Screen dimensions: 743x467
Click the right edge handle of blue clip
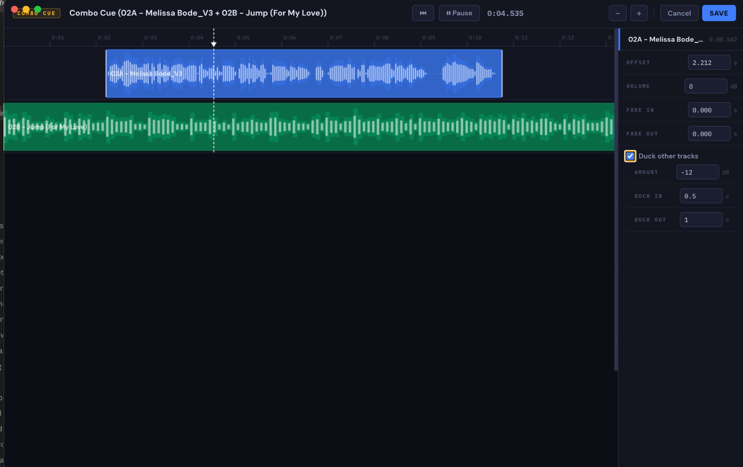point(502,74)
